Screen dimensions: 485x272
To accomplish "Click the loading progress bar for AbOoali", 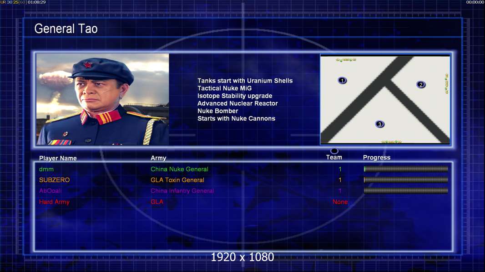I will (406, 191).
